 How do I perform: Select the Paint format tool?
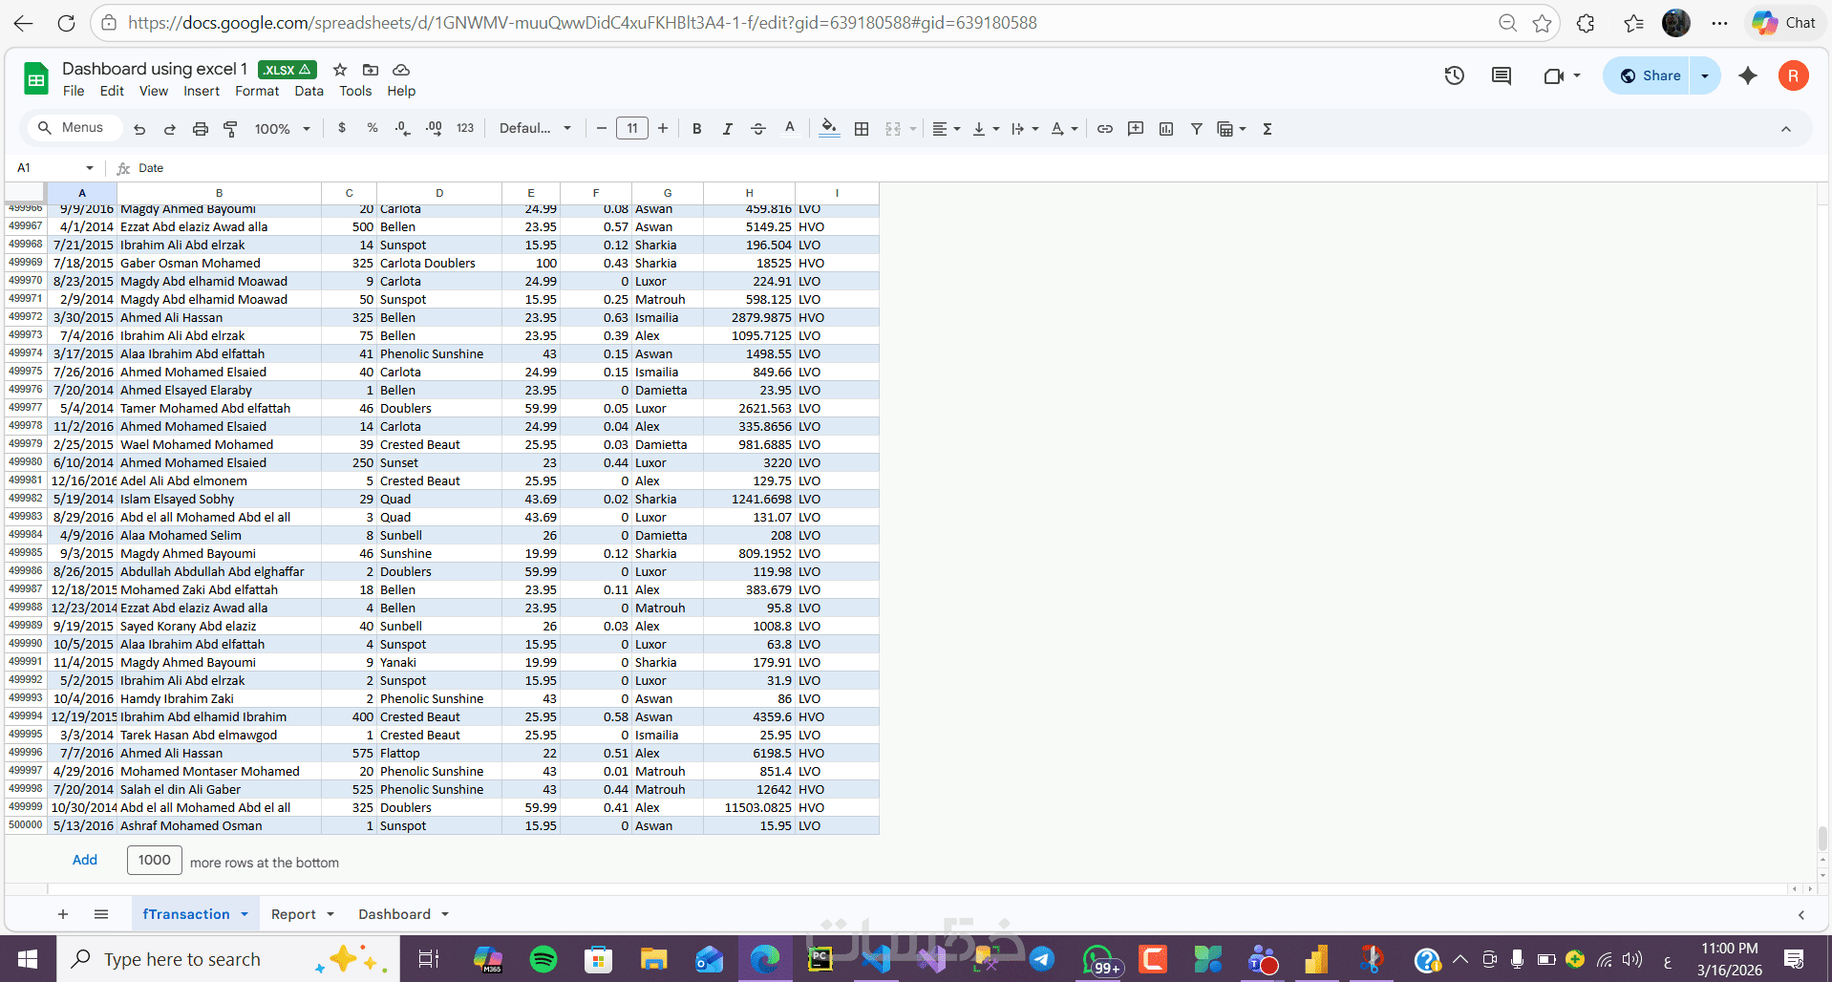230,129
